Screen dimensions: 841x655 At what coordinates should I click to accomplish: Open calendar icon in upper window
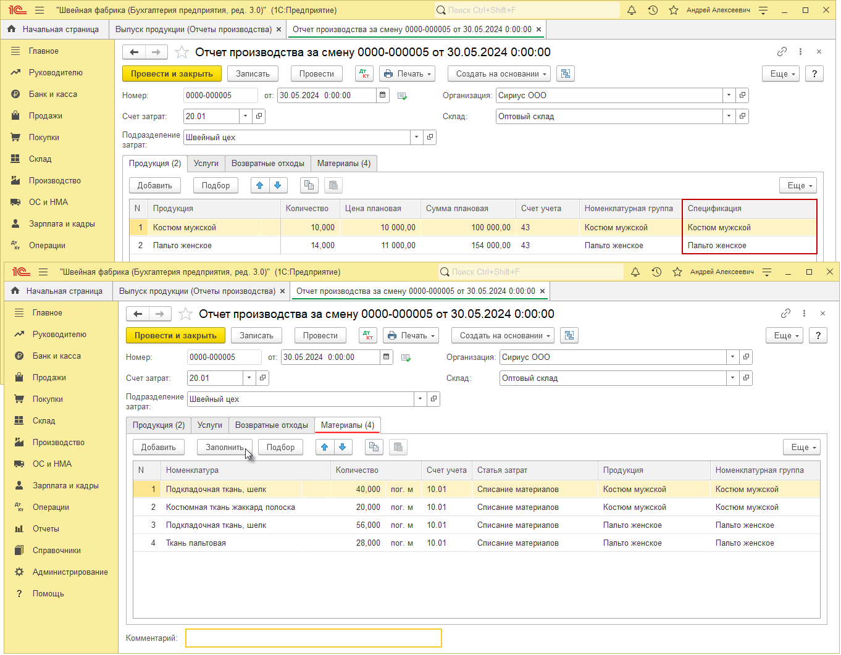click(383, 95)
